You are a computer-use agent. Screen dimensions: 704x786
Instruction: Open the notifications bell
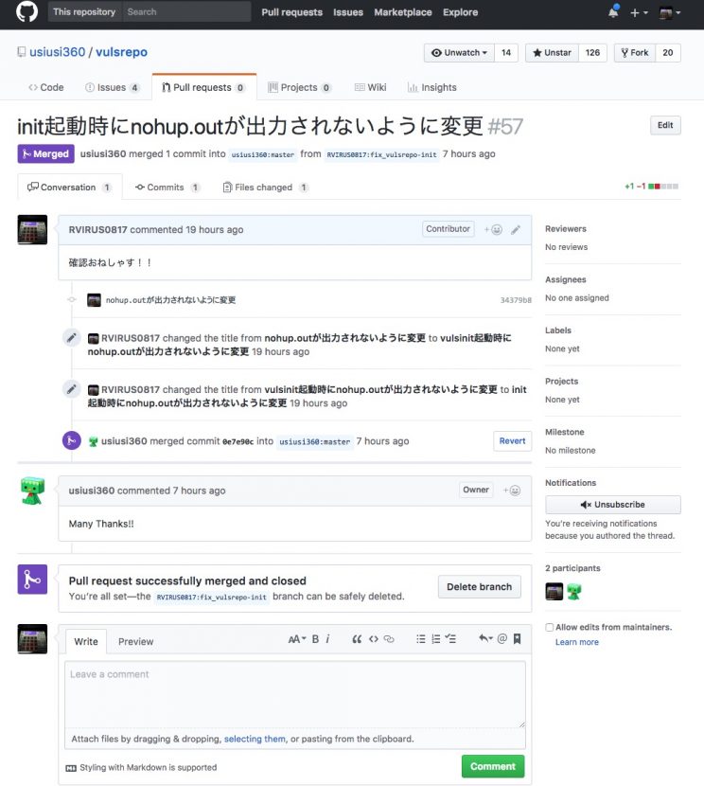(613, 12)
